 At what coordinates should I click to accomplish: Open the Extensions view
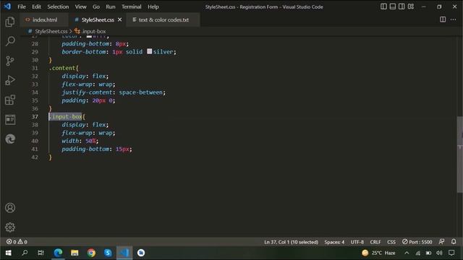pyautogui.click(x=10, y=100)
